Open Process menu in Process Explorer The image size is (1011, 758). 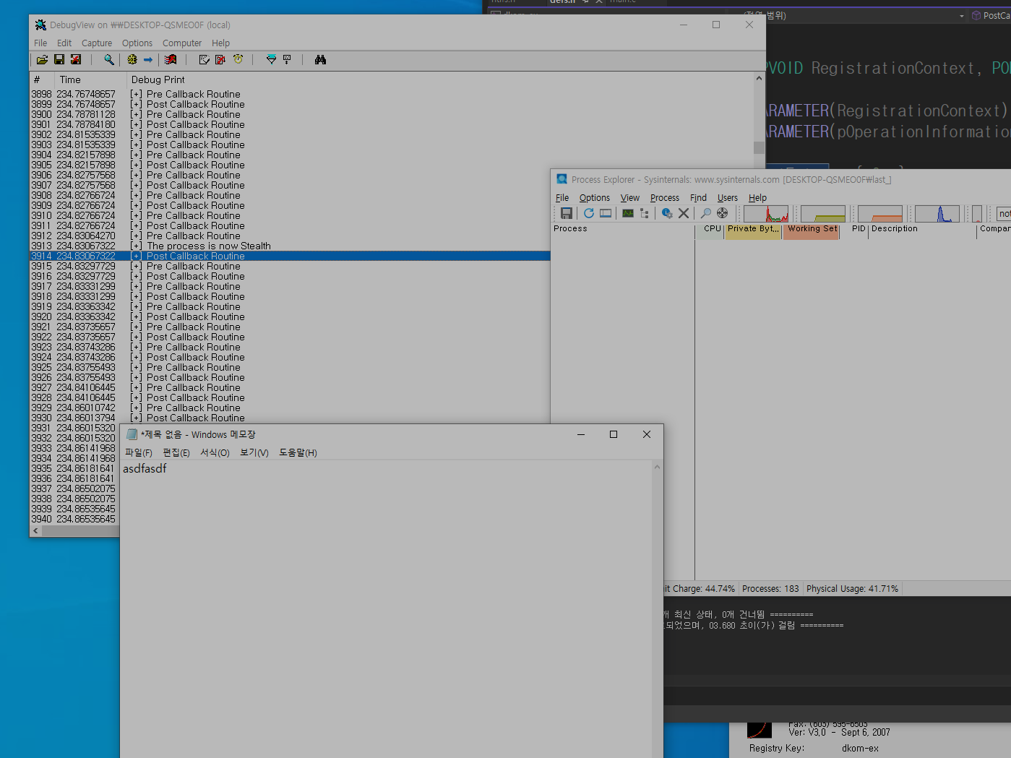click(x=665, y=198)
